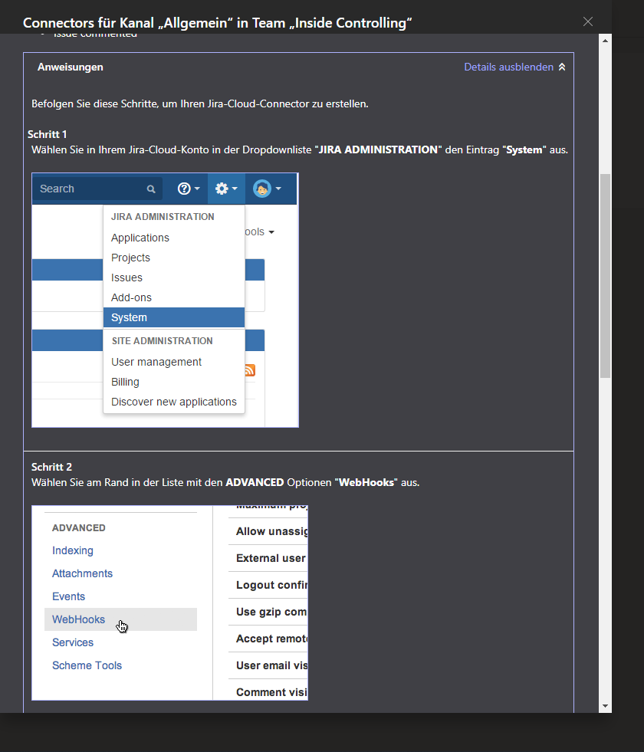Click Scheme Tools link
Image resolution: width=644 pixels, height=752 pixels.
coord(87,665)
